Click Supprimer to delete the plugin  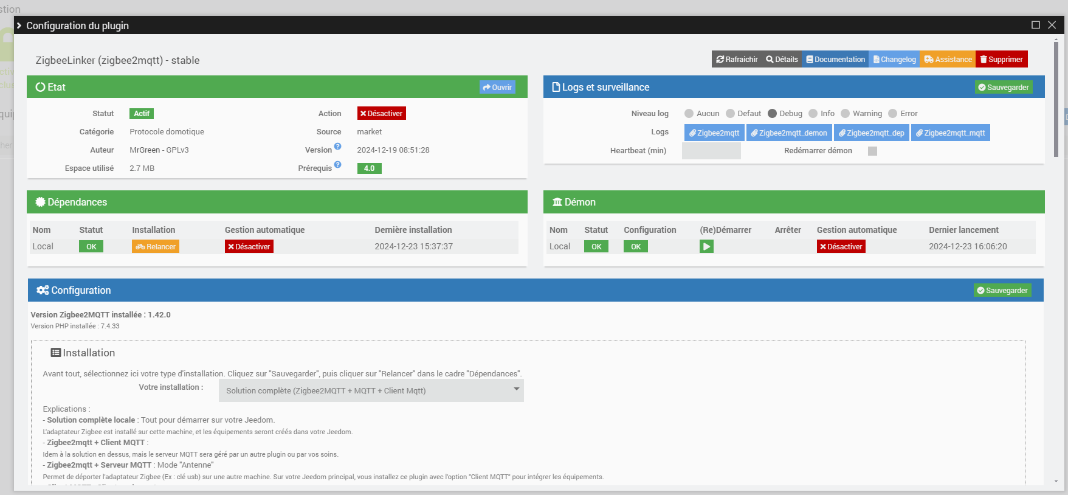(1001, 60)
